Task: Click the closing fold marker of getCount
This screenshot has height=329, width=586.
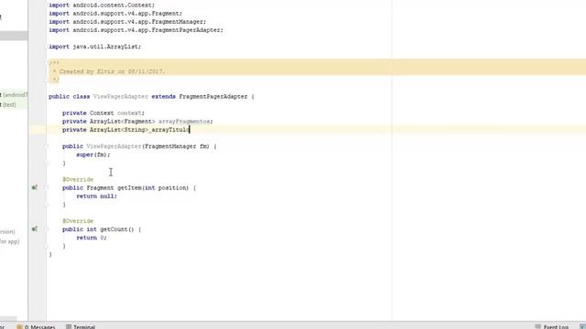Action: pyautogui.click(x=47, y=246)
